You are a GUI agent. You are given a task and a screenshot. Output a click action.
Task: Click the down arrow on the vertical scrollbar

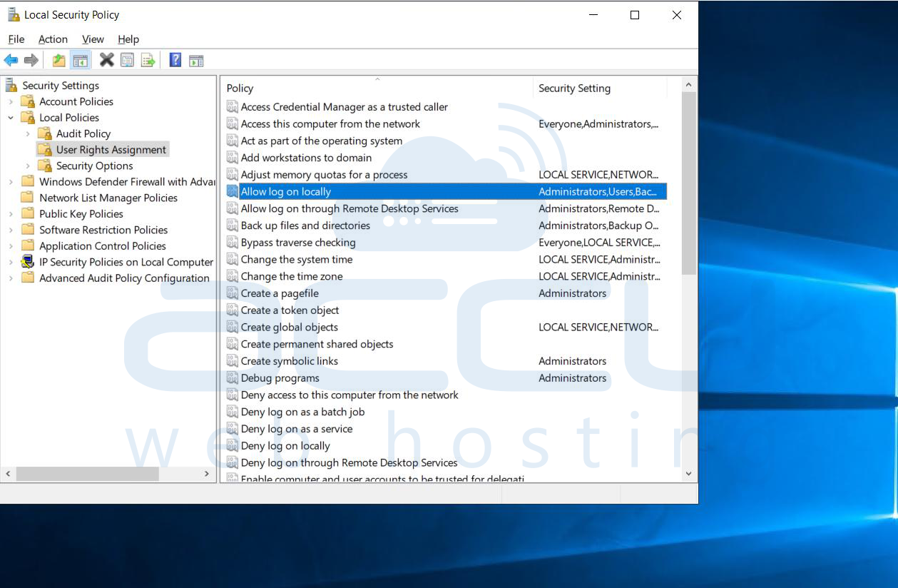pyautogui.click(x=688, y=473)
